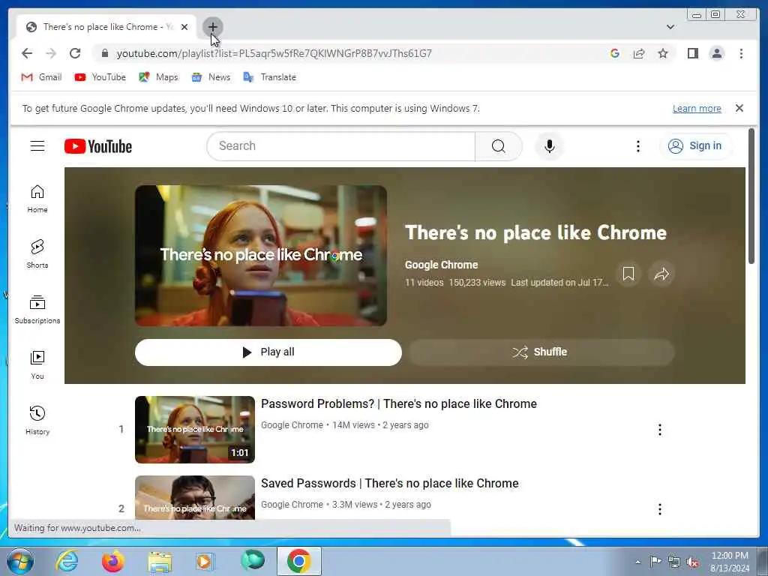Open "Password Problems?" video title

coord(399,404)
